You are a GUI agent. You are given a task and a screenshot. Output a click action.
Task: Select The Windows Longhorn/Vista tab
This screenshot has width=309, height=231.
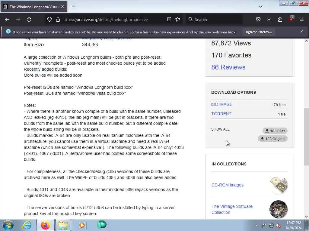pyautogui.click(x=34, y=7)
